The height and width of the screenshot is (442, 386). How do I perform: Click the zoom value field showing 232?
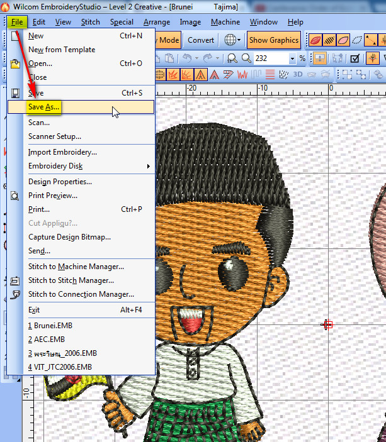(x=271, y=58)
